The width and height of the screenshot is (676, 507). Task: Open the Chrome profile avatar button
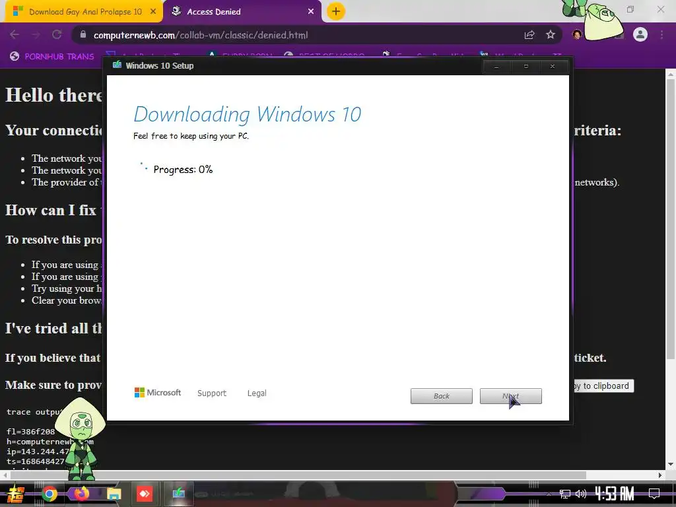pos(640,34)
